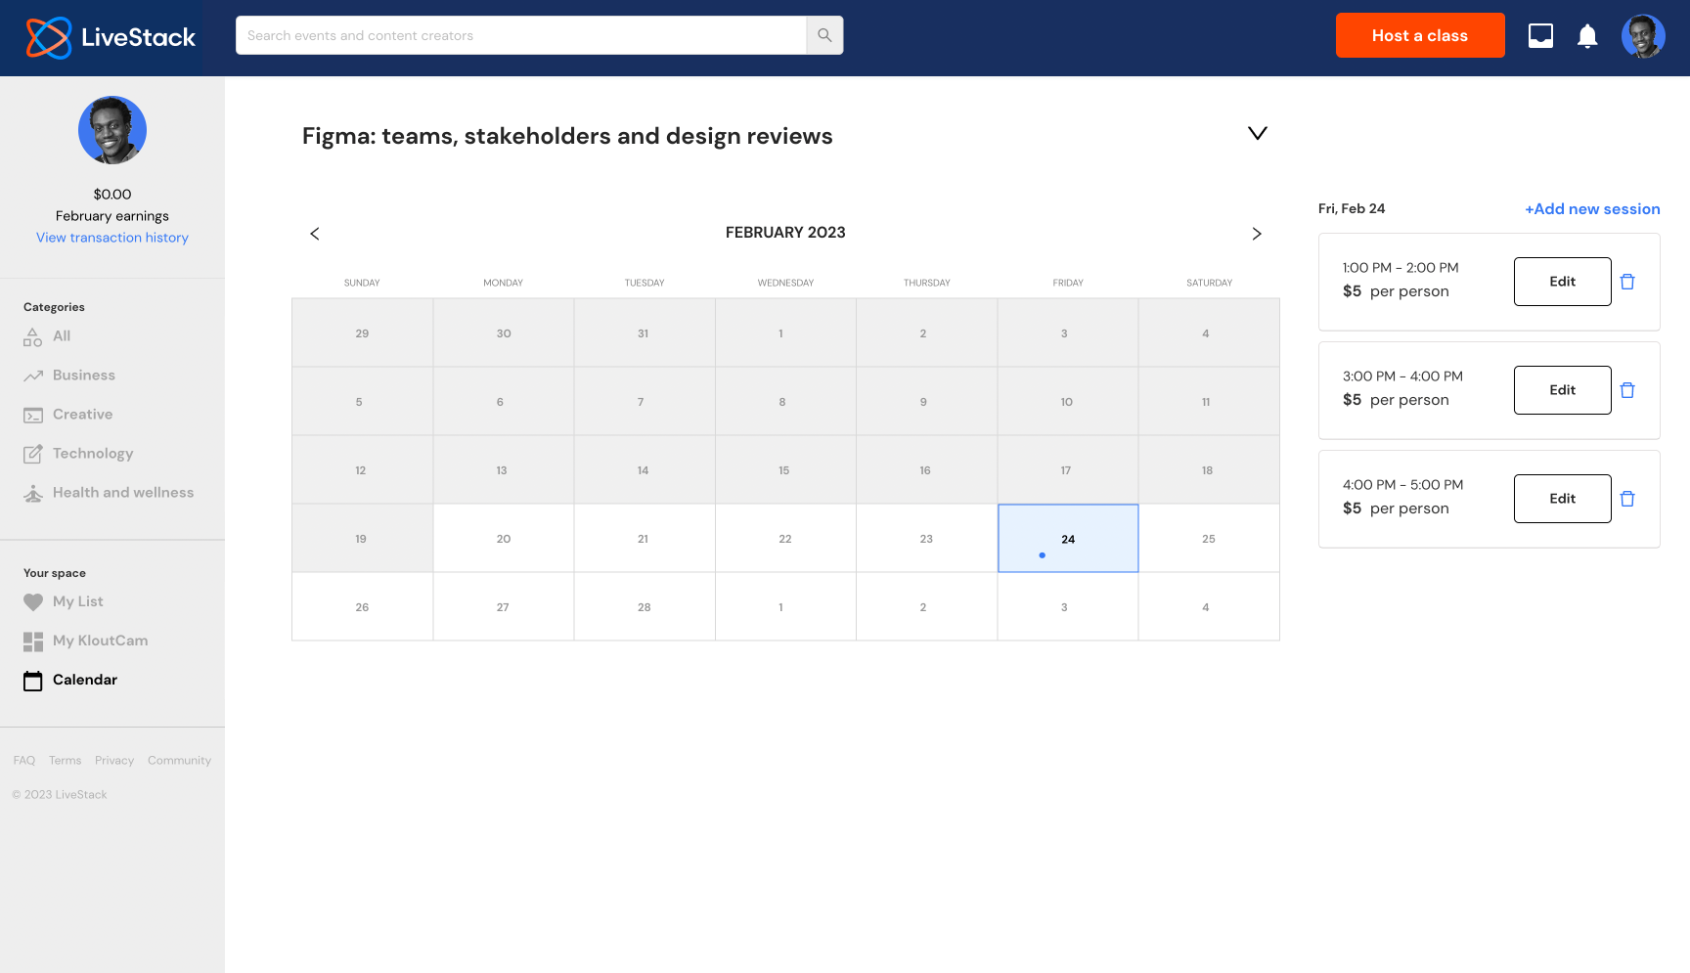Select February 25 on the calendar

pos(1209,539)
